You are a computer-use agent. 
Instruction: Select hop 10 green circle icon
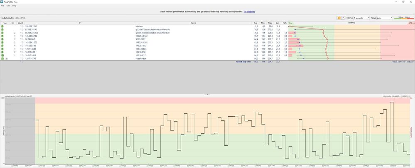(x=2, y=55)
